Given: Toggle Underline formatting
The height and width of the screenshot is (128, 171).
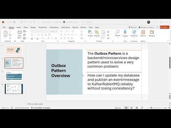Looking at the screenshot, I should (38, 35).
